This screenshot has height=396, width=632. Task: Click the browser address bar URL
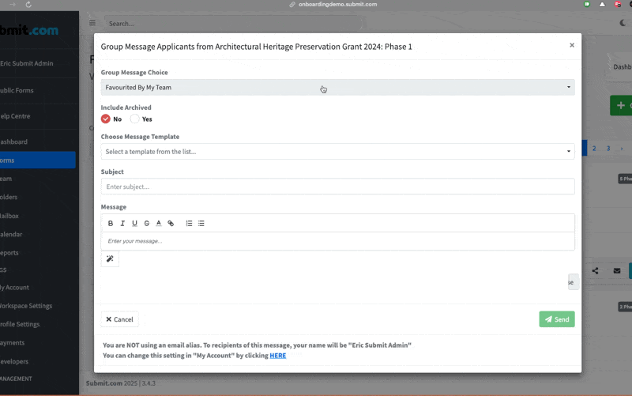(x=338, y=5)
